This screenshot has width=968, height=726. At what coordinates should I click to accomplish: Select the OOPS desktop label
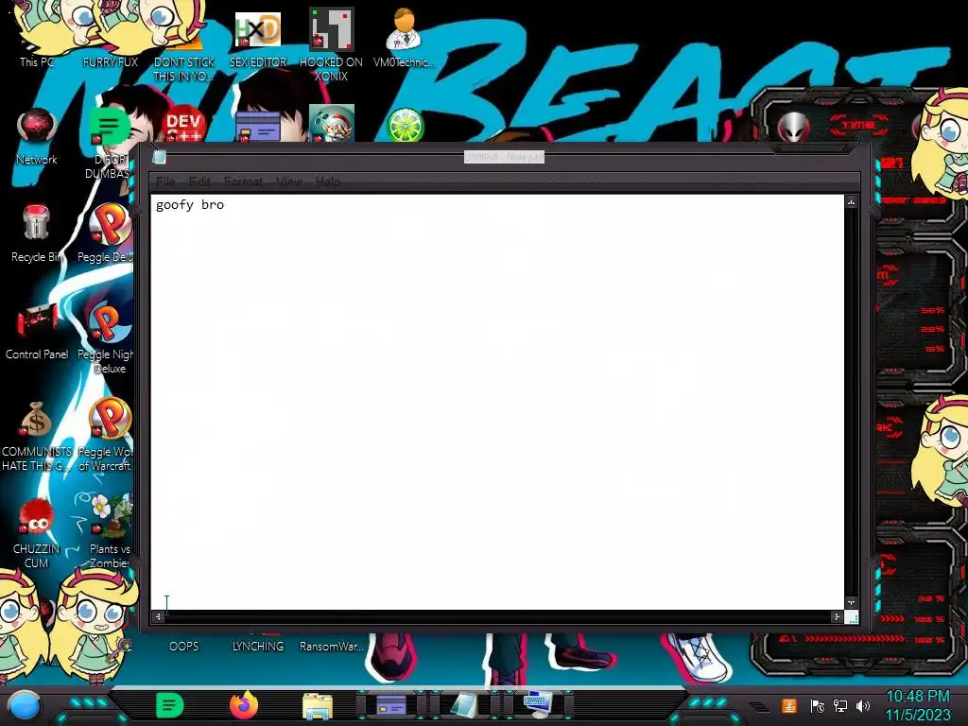point(184,647)
